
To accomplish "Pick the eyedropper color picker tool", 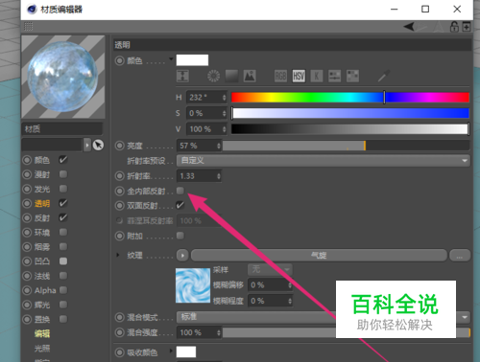I will pos(384,76).
